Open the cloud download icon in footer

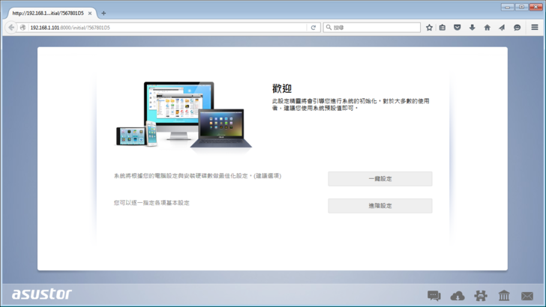457,296
